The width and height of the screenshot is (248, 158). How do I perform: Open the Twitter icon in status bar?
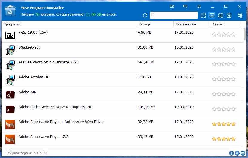coord(237,153)
